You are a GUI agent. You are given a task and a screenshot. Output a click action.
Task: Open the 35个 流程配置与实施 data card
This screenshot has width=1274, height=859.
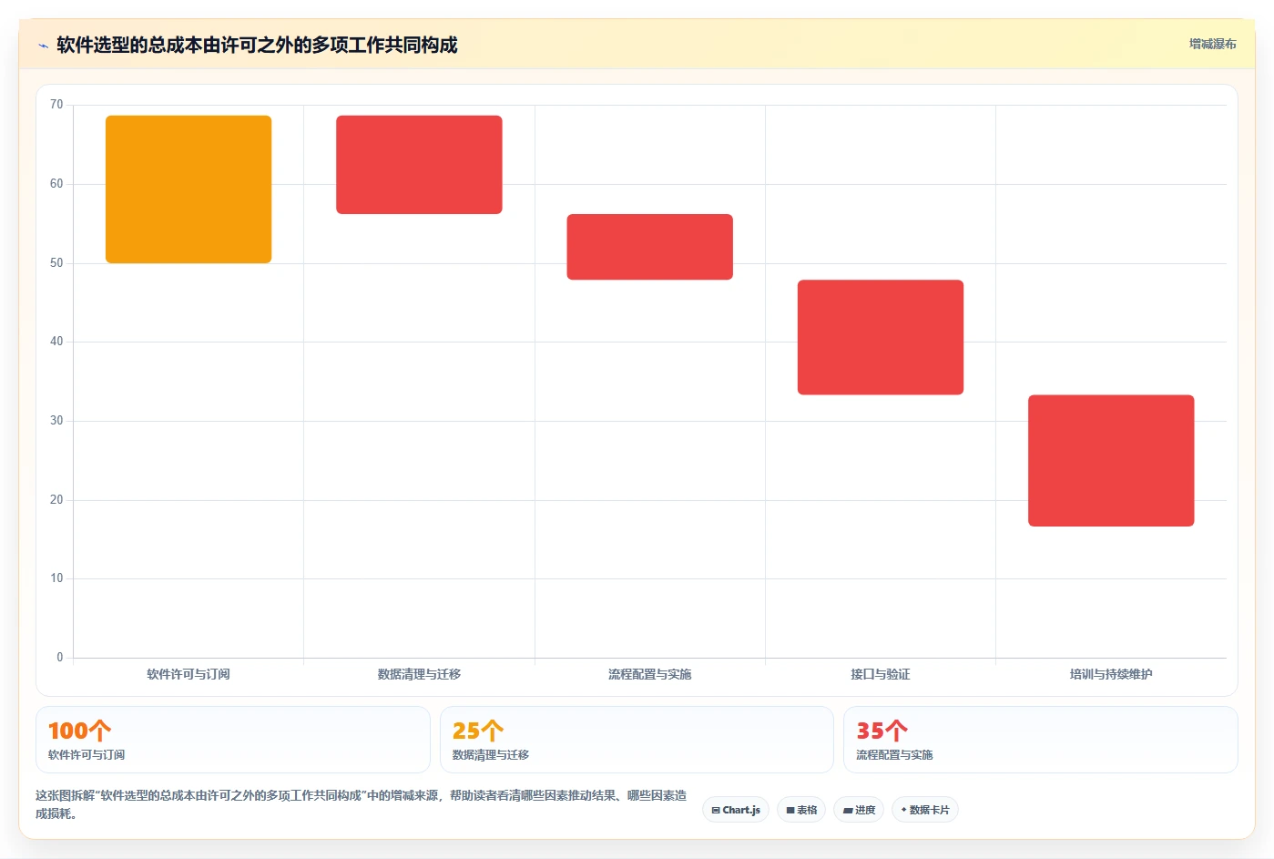coord(1041,740)
